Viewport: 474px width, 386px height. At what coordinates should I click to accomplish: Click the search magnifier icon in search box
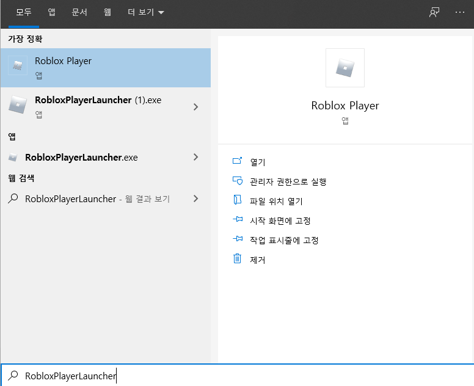pos(13,376)
